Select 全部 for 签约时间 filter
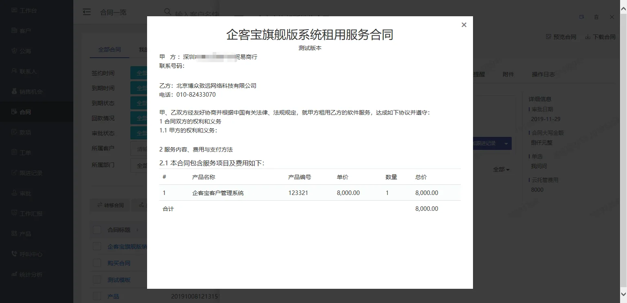 [139, 73]
